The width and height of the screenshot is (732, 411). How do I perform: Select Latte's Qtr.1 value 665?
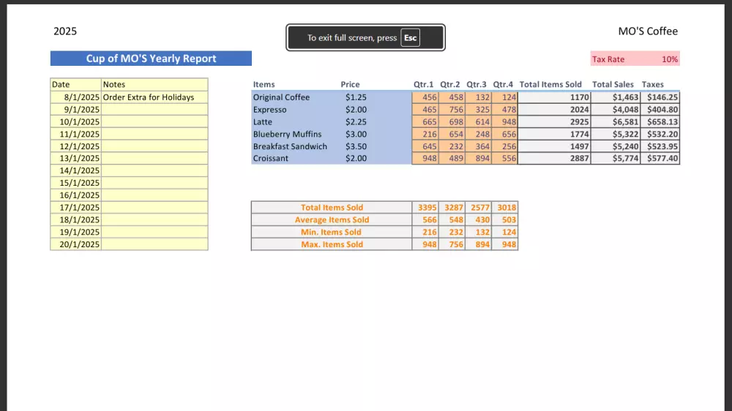pos(425,121)
